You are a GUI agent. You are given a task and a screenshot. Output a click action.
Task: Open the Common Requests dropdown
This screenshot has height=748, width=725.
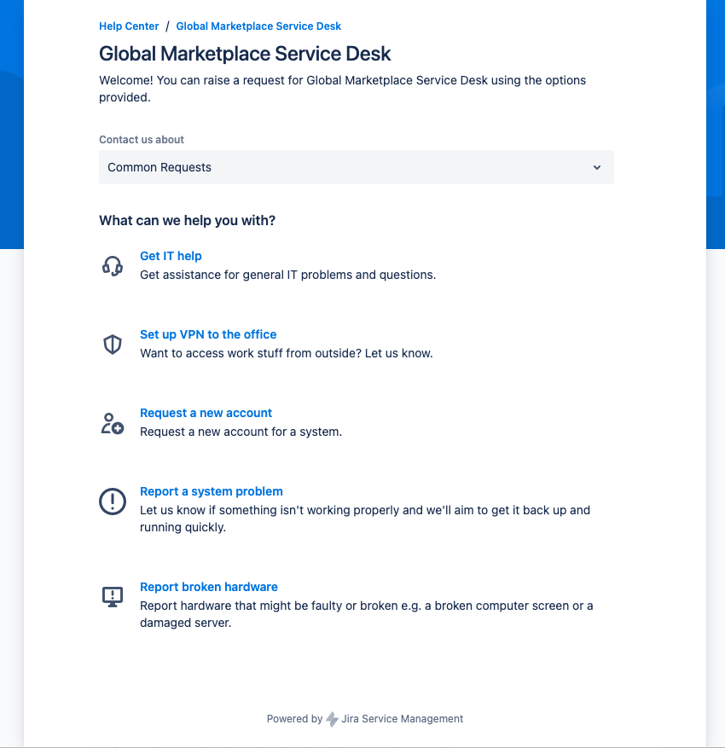pyautogui.click(x=357, y=167)
